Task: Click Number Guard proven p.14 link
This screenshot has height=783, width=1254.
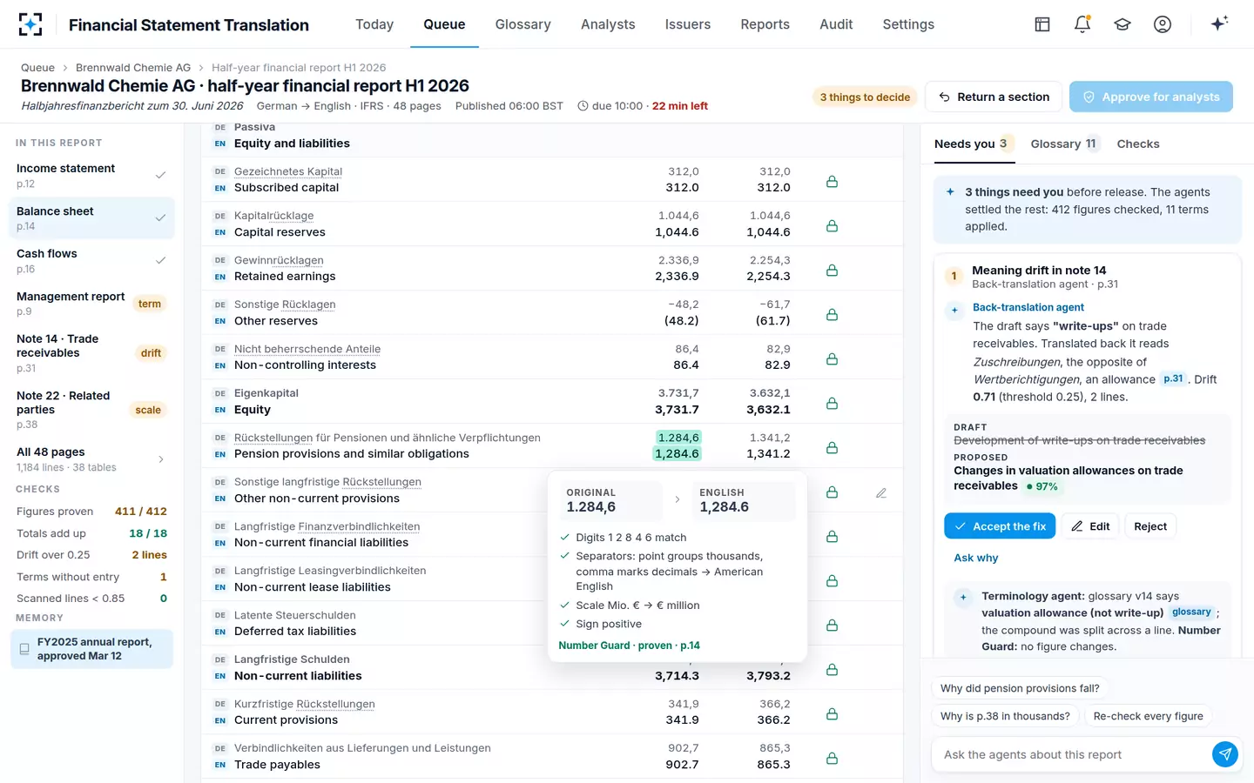Action: (629, 645)
